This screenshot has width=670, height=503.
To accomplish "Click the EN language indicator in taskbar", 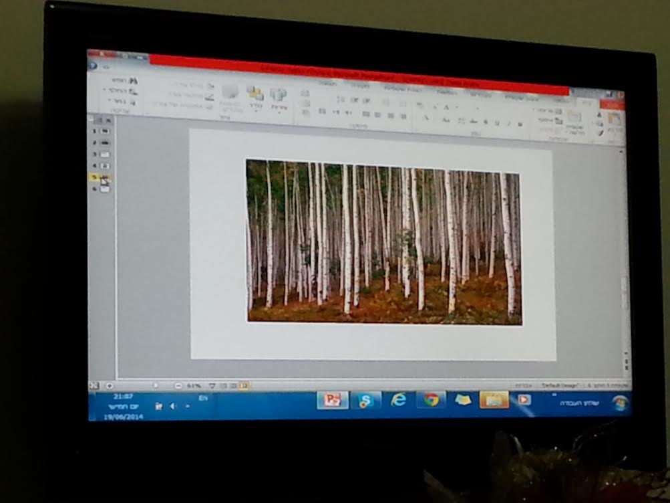I will (202, 399).
